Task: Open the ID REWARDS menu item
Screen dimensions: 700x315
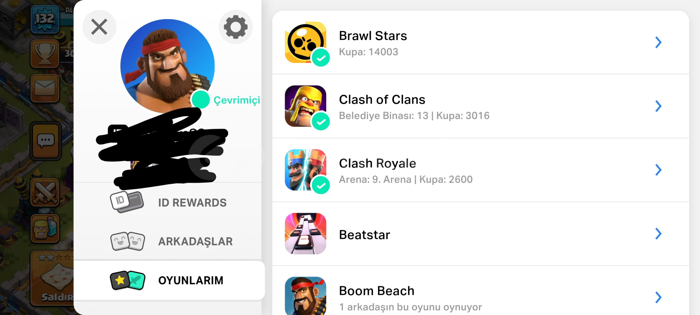Action: click(169, 202)
